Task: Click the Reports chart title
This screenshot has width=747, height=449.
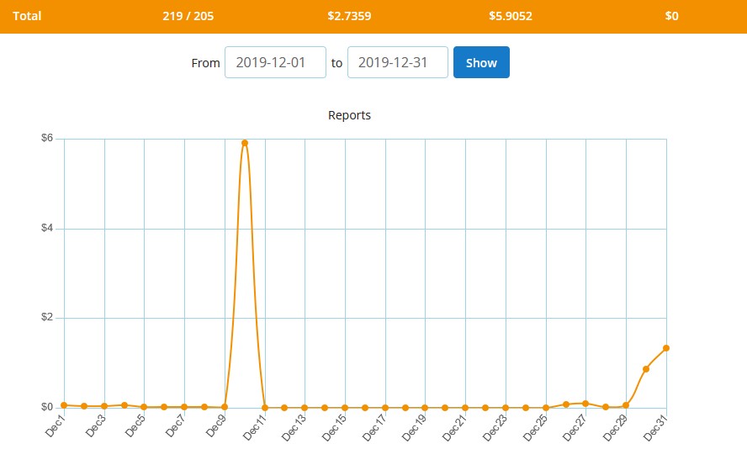Action: (x=349, y=115)
